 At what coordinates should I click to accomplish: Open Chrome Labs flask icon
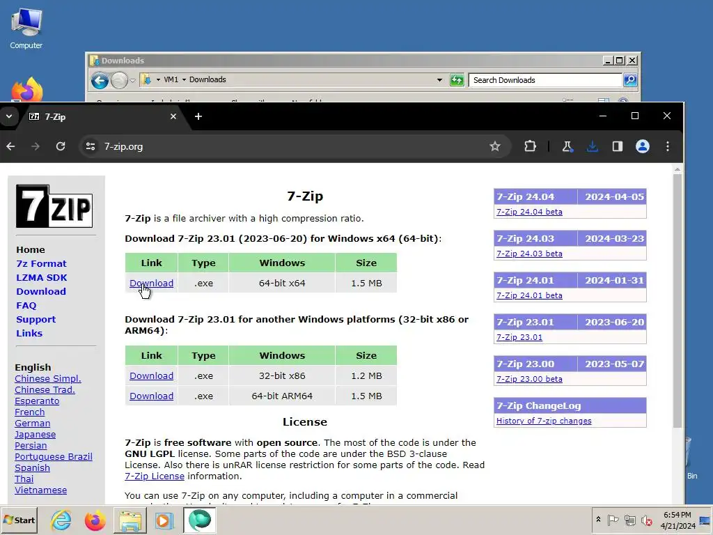(567, 146)
